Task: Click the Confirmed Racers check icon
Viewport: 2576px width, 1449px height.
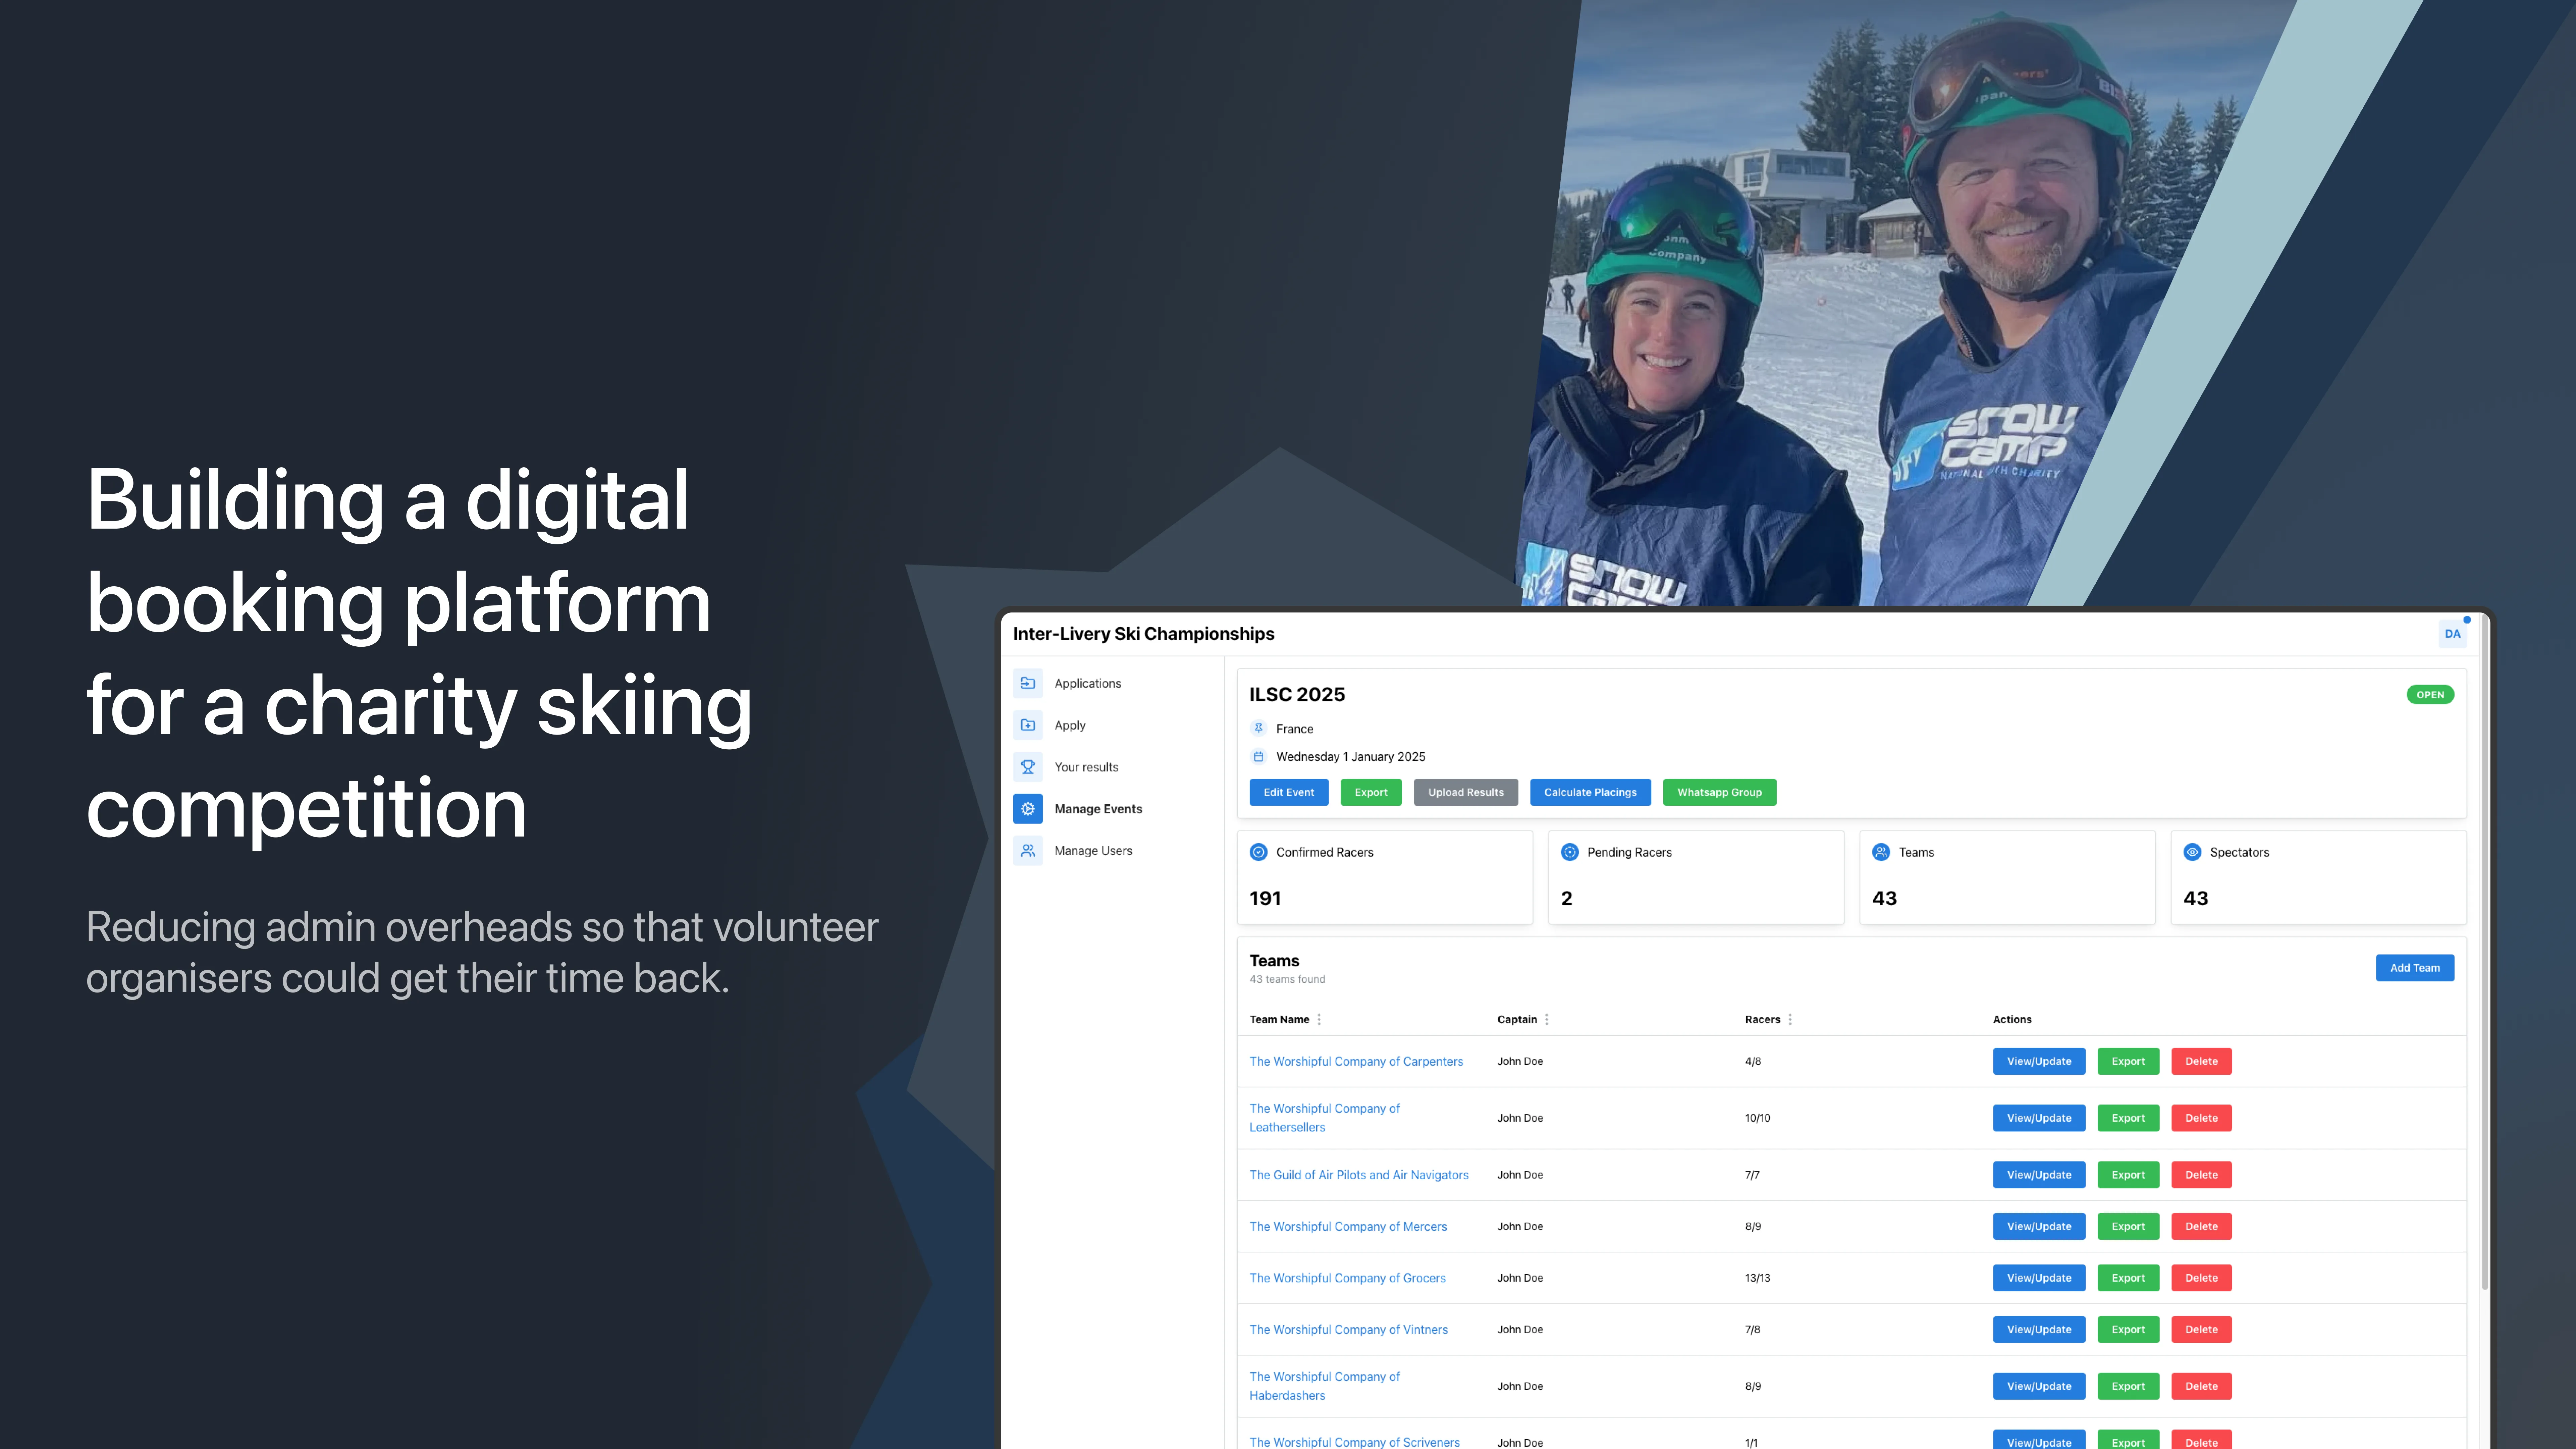Action: (1259, 852)
